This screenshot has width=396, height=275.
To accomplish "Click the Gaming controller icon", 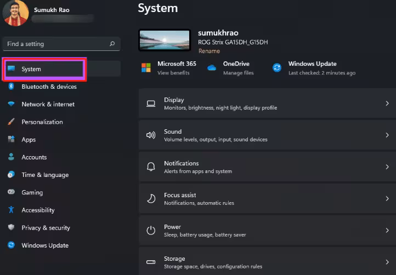I will tap(11, 192).
